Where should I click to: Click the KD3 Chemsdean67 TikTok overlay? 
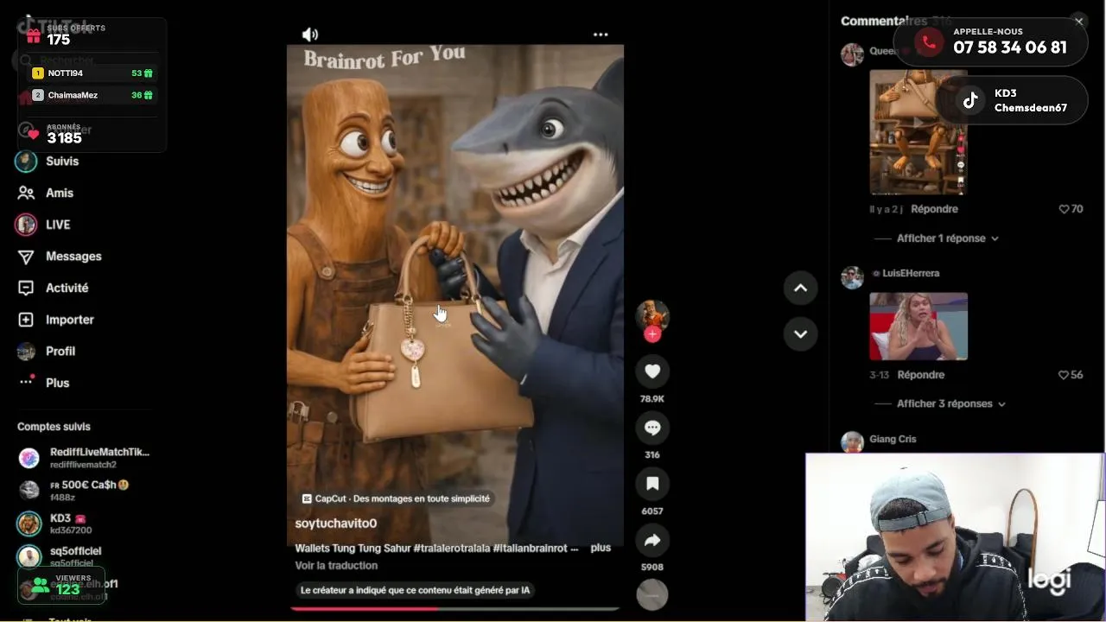(x=1011, y=100)
